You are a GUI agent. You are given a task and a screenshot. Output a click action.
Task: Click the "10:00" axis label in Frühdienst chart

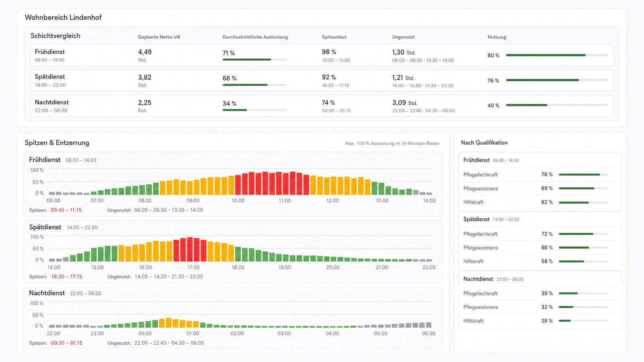(238, 201)
